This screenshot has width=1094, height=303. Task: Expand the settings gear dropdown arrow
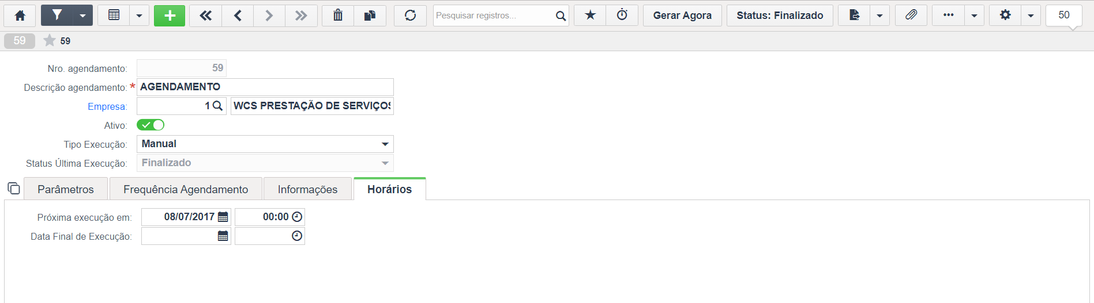coord(1031,16)
